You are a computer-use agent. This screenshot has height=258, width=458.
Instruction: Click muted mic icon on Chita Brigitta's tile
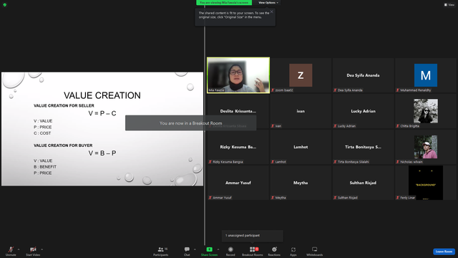[398, 126]
